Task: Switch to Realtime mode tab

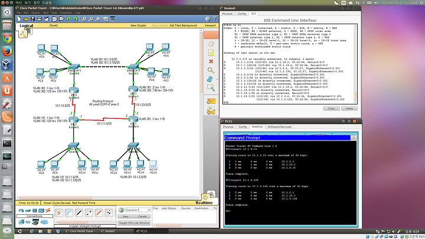Action: tap(204, 202)
